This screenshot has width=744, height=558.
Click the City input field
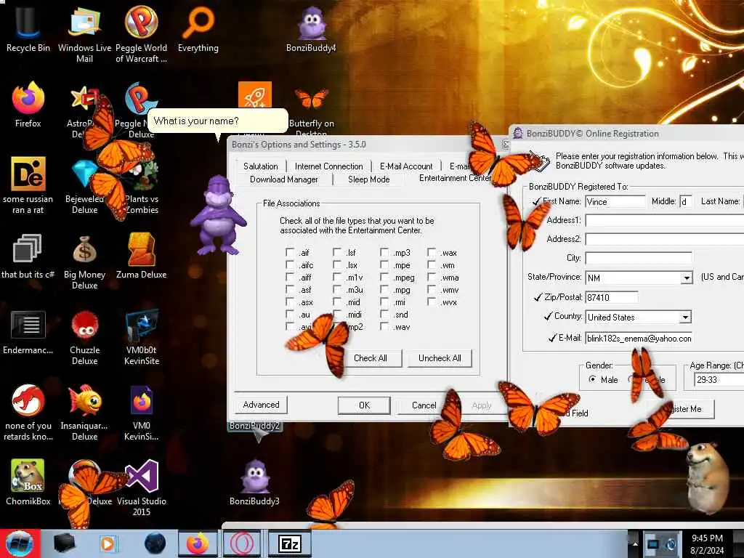pos(639,258)
